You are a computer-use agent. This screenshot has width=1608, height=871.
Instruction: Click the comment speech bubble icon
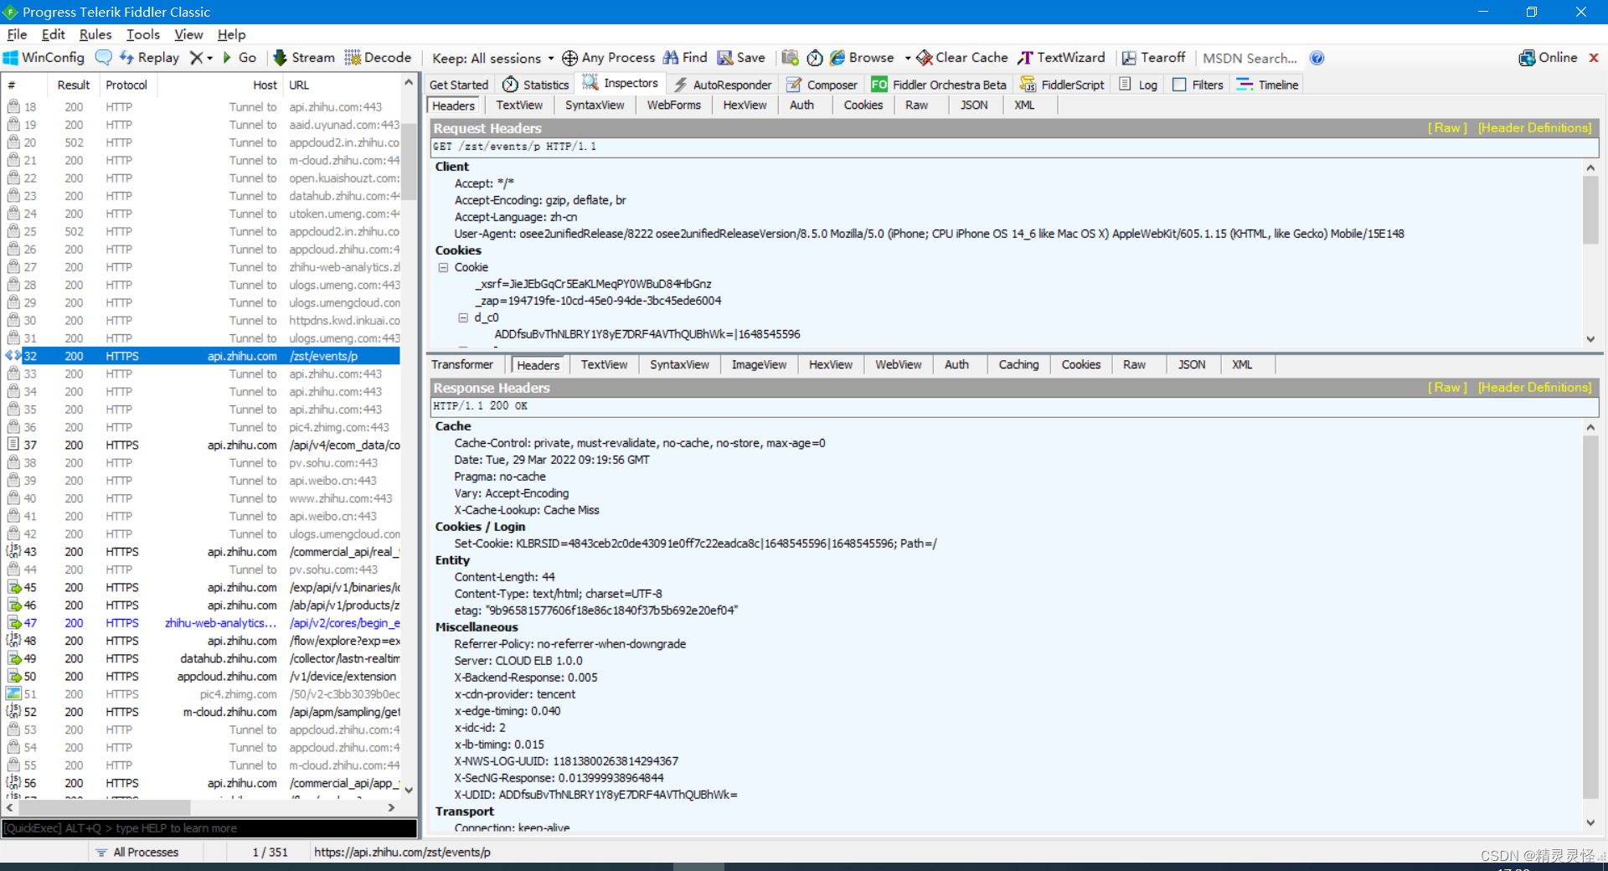click(x=104, y=58)
